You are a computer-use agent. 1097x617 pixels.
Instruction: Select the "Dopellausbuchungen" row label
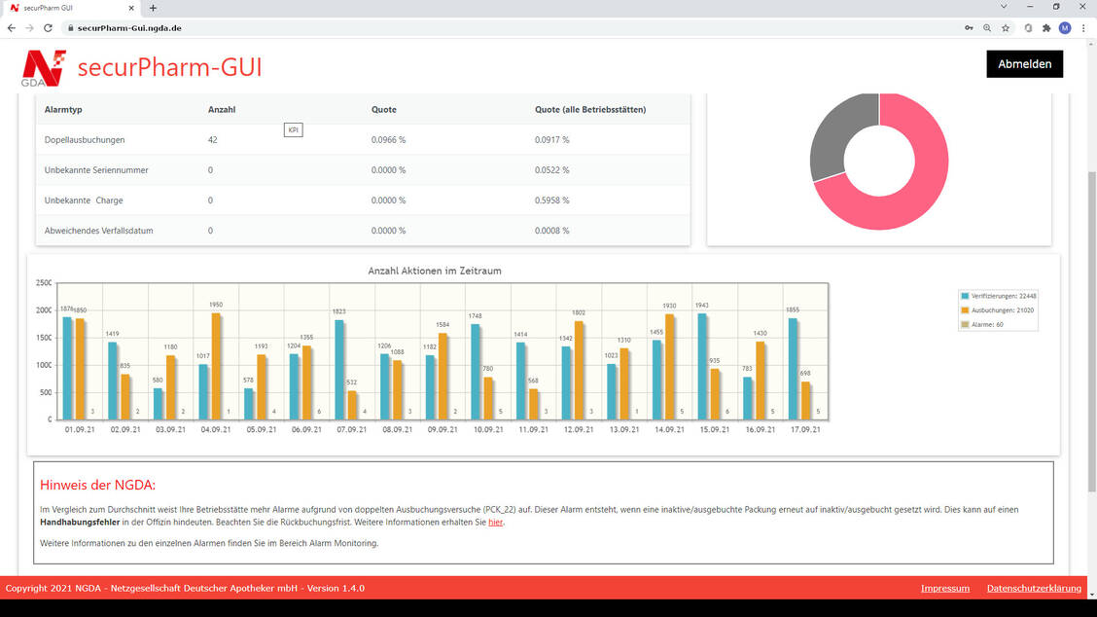pyautogui.click(x=85, y=140)
